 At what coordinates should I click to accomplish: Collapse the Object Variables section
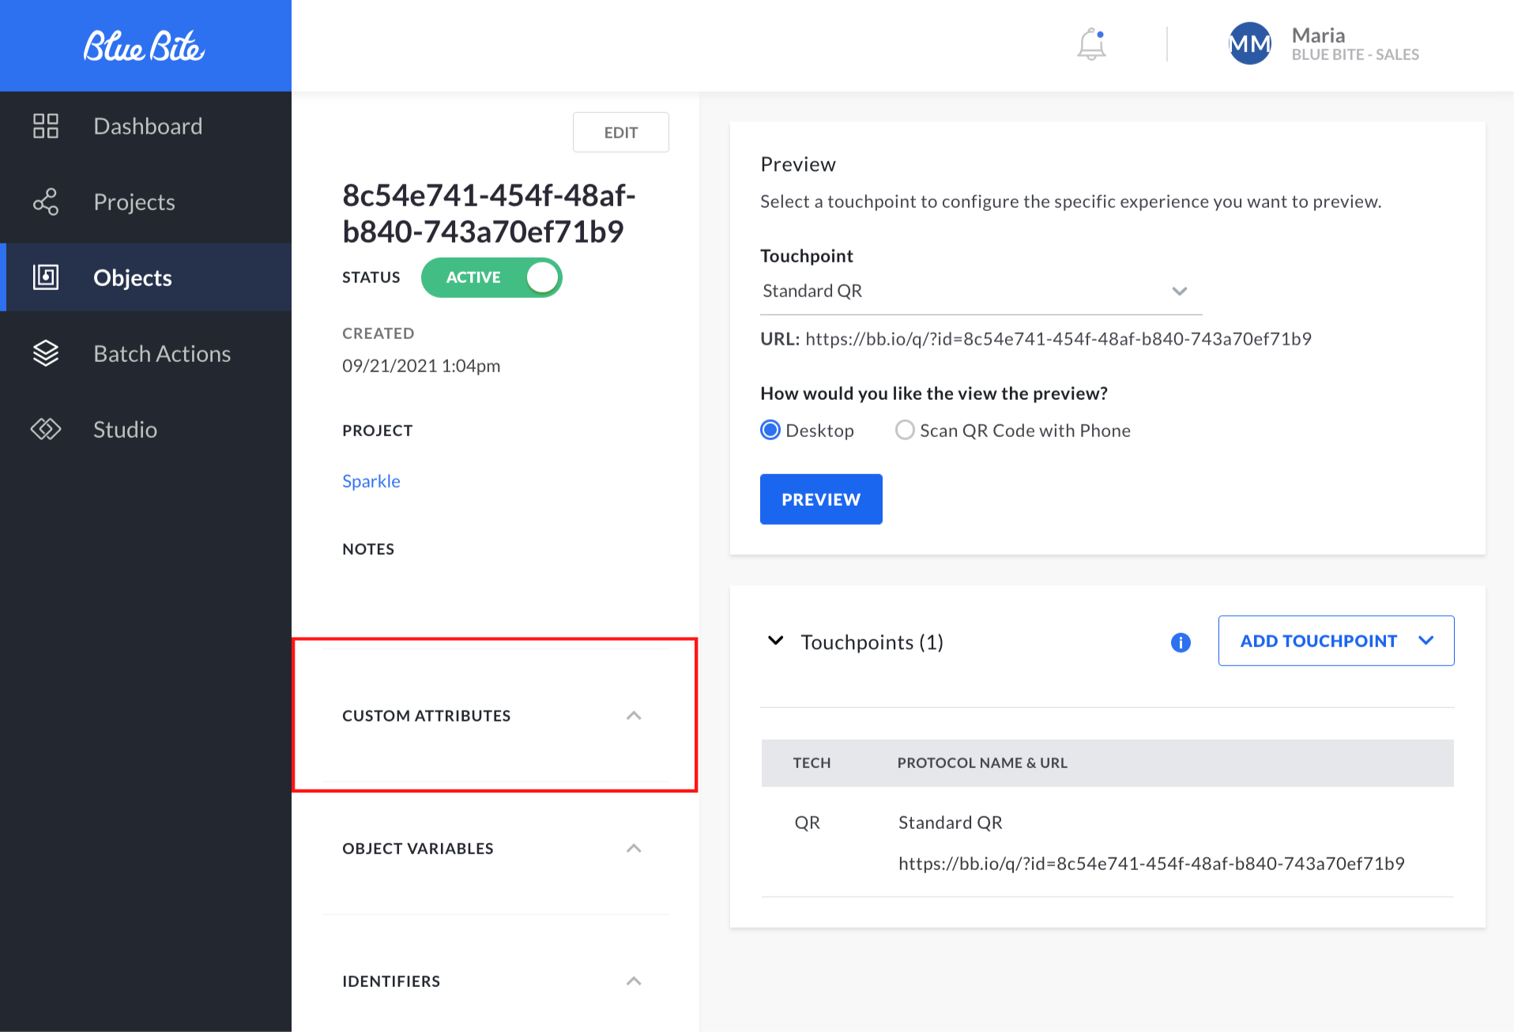634,848
